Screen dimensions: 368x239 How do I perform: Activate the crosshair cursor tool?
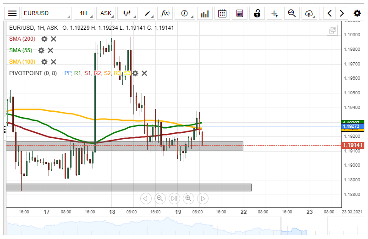tap(275, 13)
